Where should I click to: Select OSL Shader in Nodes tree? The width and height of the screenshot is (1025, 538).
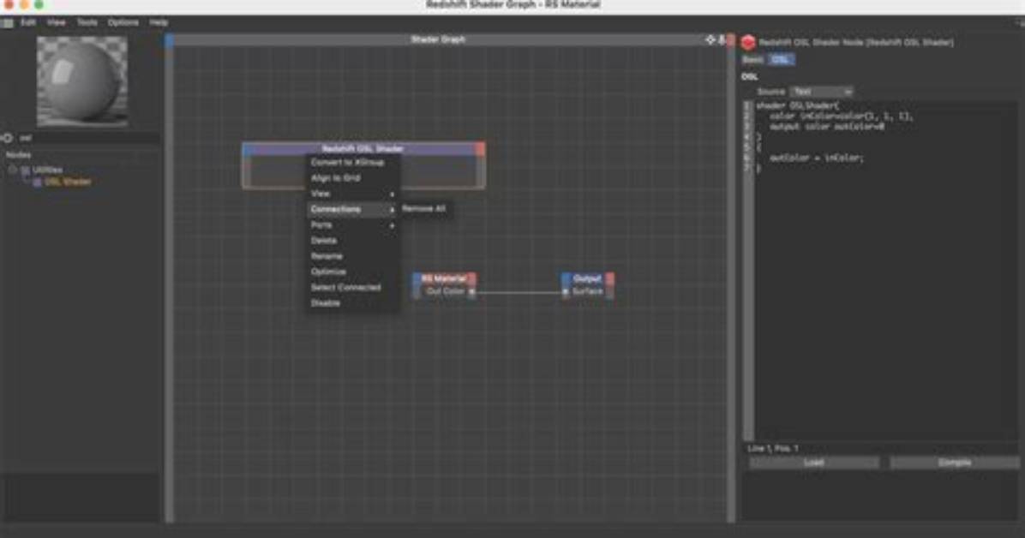pyautogui.click(x=68, y=182)
